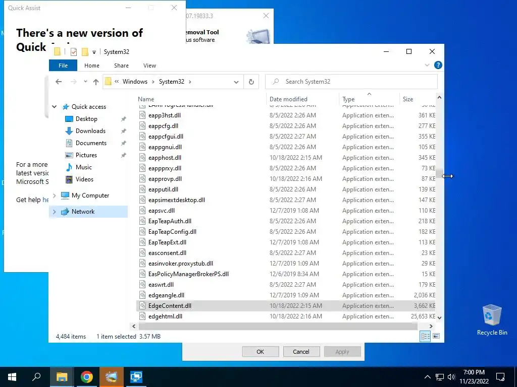Expand the Network tree node
Viewport: 517px width, 387px height.
click(x=55, y=212)
